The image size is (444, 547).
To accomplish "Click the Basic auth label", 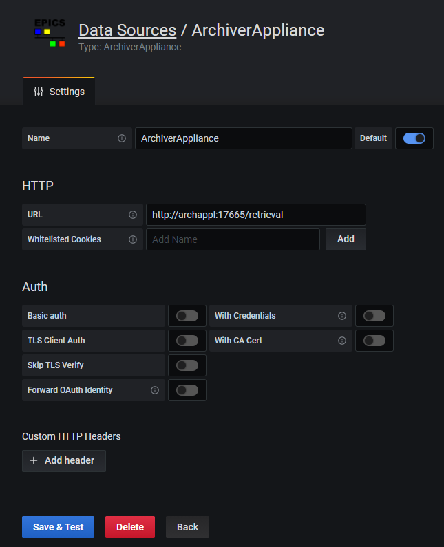I will [47, 316].
